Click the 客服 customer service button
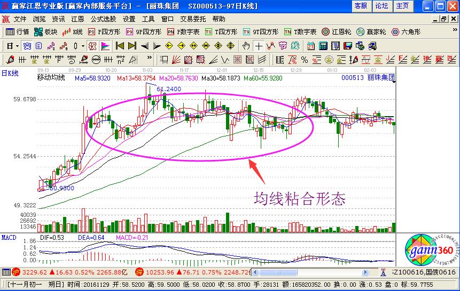 [x=361, y=6]
